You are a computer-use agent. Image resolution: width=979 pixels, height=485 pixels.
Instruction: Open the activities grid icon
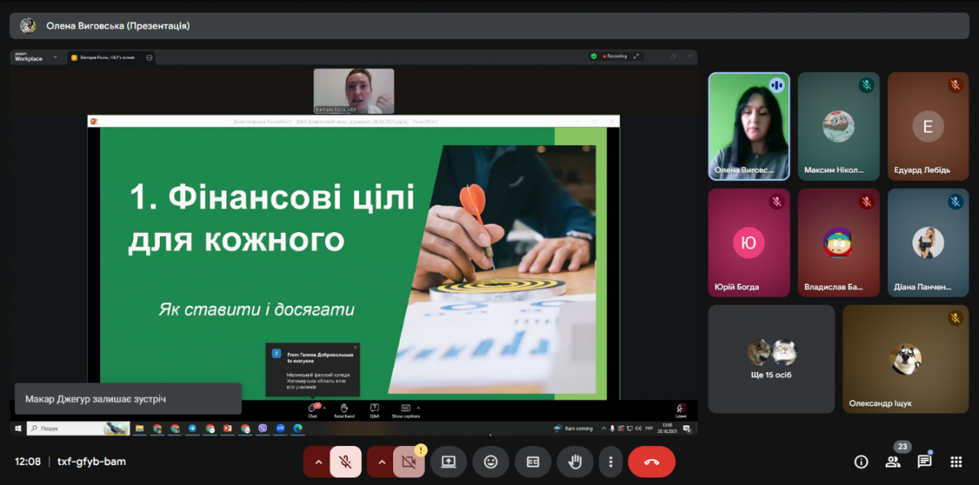coord(955,461)
